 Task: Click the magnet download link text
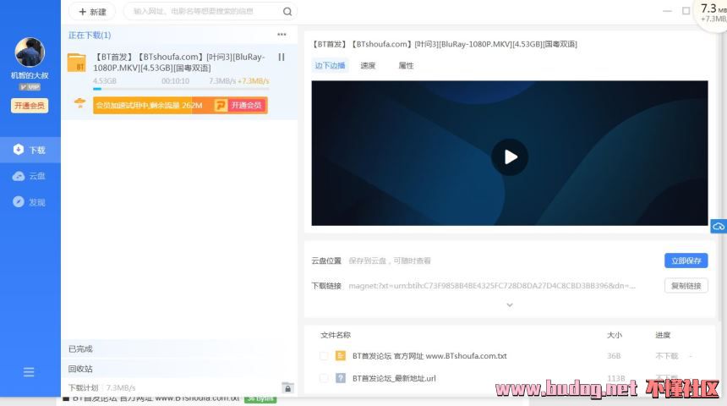[x=492, y=286]
